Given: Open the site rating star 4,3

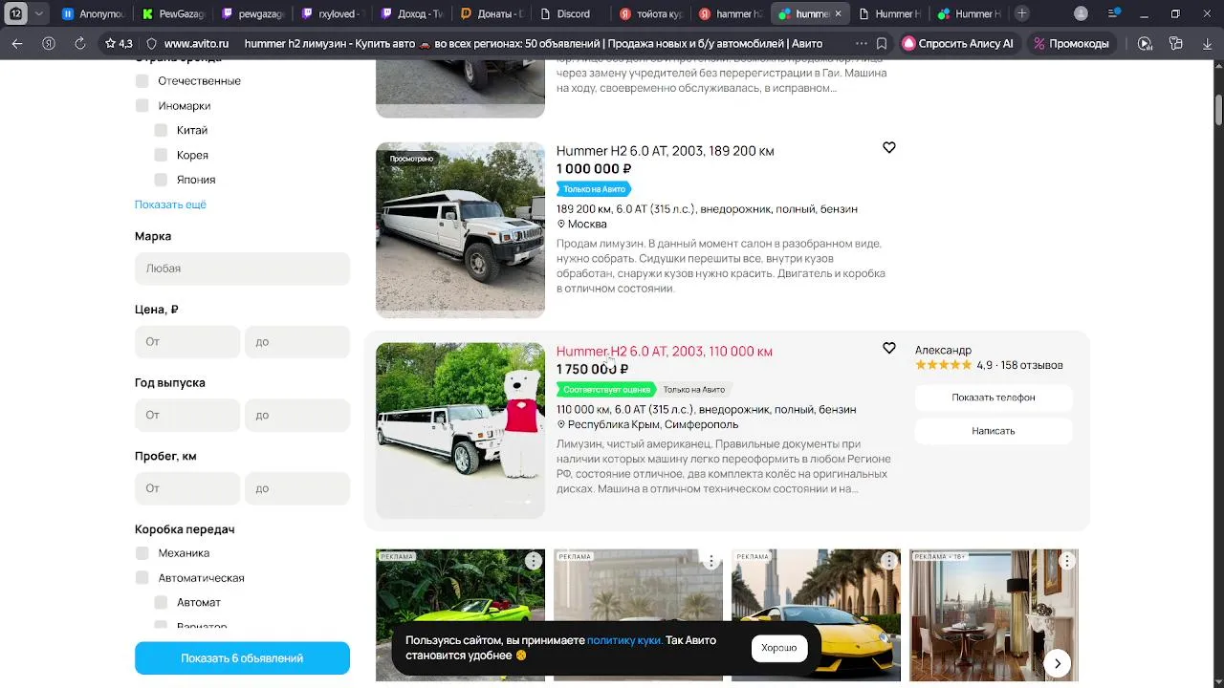Looking at the screenshot, I should click(x=119, y=43).
